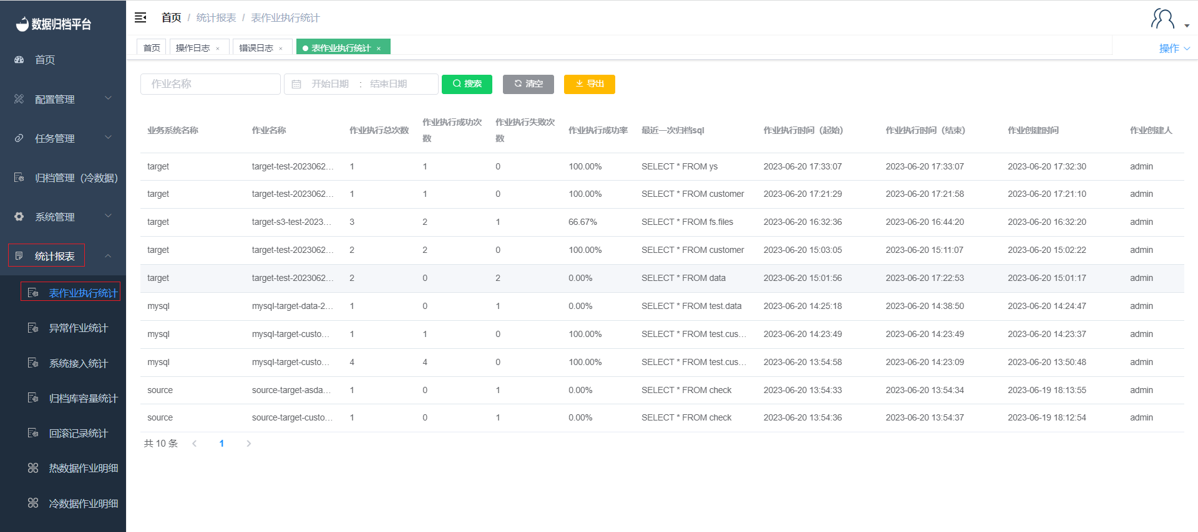Click the 热数据作业明细 grid icon
1198x532 pixels.
[33, 468]
